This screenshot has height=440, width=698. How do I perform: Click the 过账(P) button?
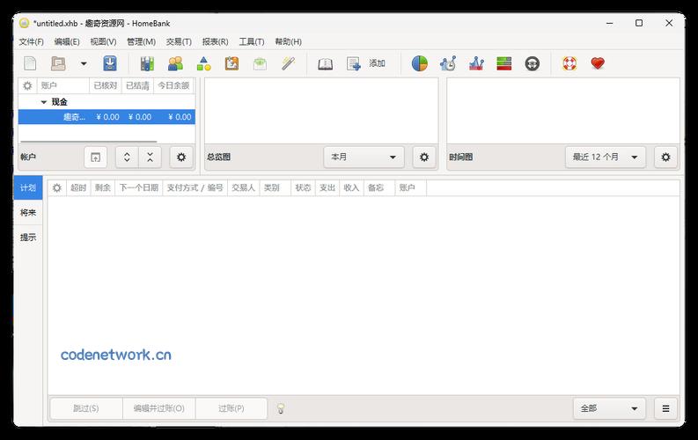[x=231, y=408]
